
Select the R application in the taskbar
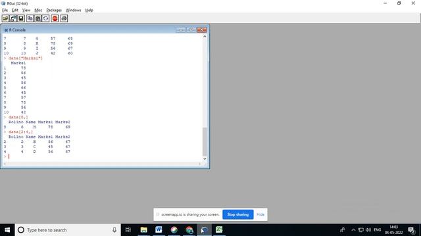(x=205, y=230)
